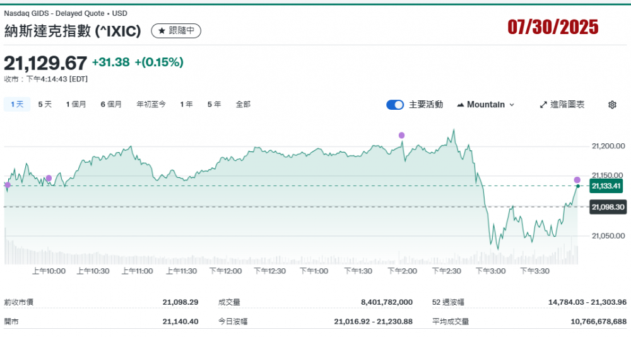
Task: Open chart settings gear icon
Action: point(611,105)
